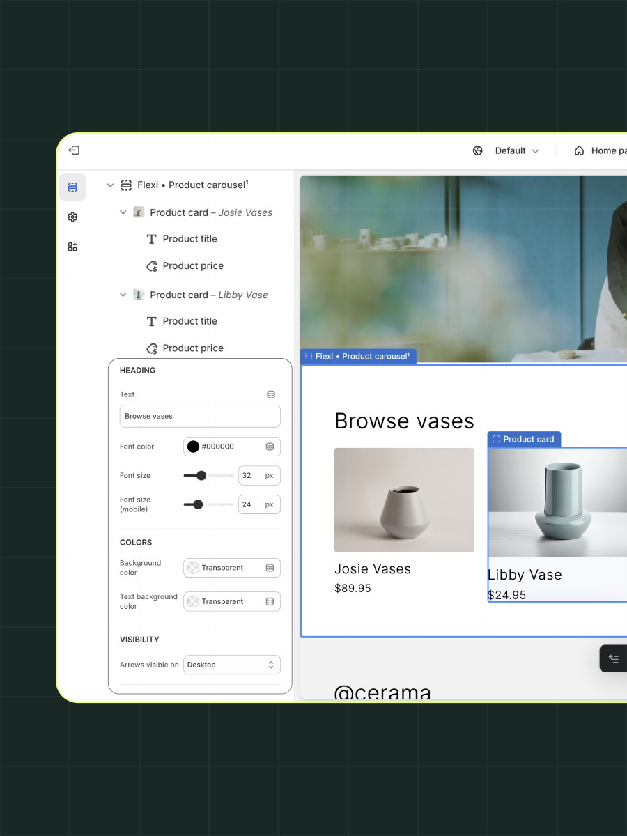627x836 pixels.
Task: Open the Sections panel icon
Action: click(72, 187)
